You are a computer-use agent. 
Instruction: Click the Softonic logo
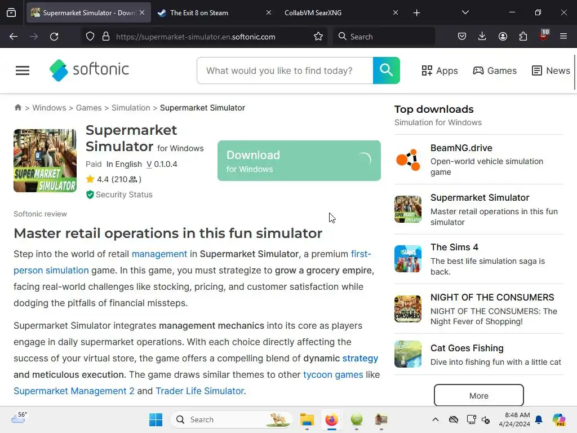click(x=89, y=70)
